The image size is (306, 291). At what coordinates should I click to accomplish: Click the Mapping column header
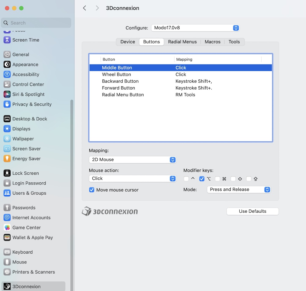(218, 59)
